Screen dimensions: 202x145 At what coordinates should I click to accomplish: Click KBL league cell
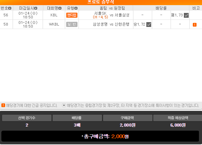tap(54, 15)
